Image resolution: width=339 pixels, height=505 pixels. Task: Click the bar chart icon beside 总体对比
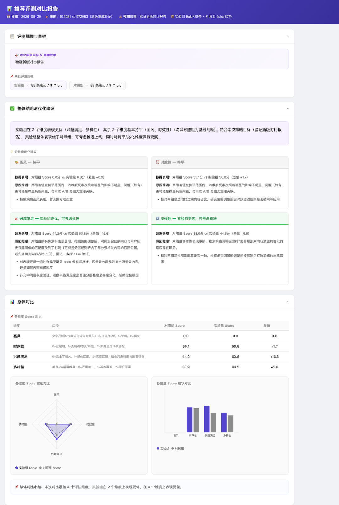tap(12, 302)
